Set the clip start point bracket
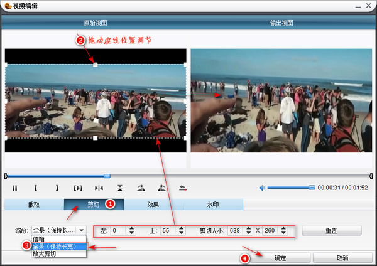The image size is (377, 266). (36, 188)
